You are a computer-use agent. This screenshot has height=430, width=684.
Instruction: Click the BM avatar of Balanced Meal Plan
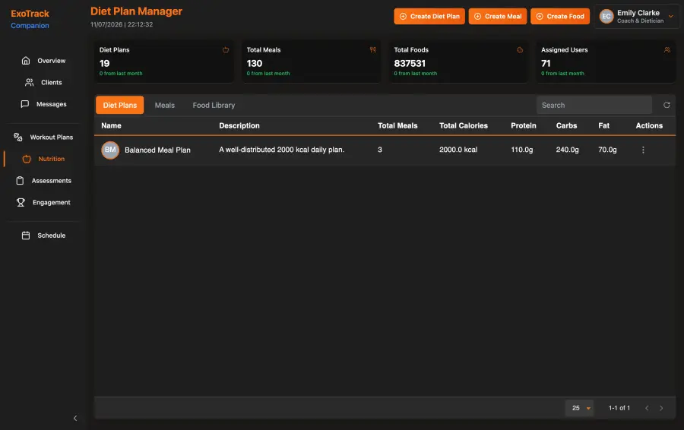(x=110, y=150)
